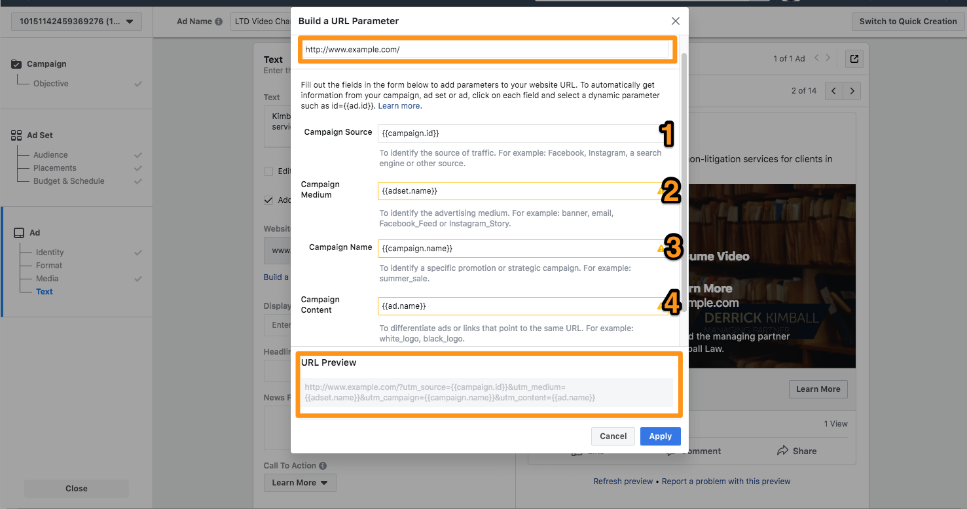967x509 pixels.
Task: Close the Build a URL Parameter dialog
Action: (676, 21)
